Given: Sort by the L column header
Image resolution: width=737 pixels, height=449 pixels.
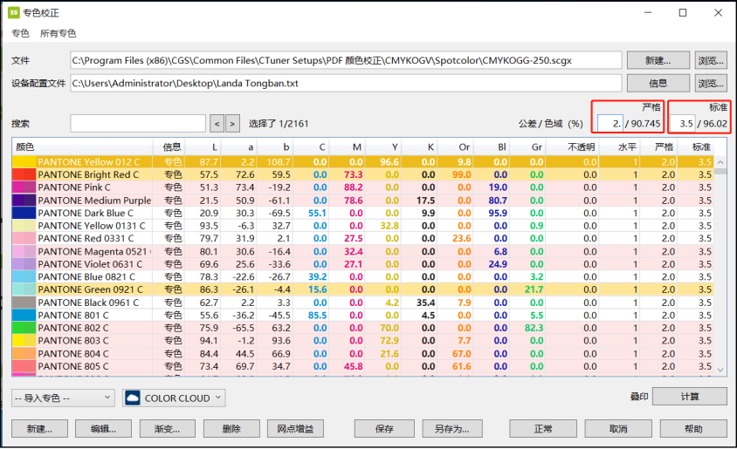Looking at the screenshot, I should (x=203, y=147).
